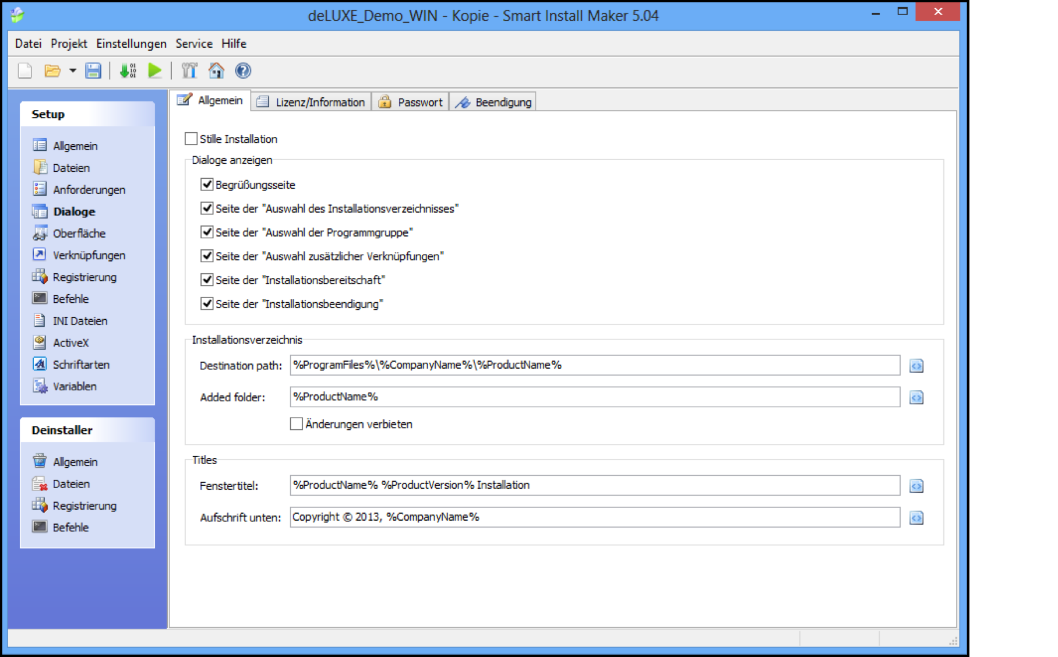Switch to the Lizenz/Information tab
This screenshot has width=1058, height=657.
312,102
